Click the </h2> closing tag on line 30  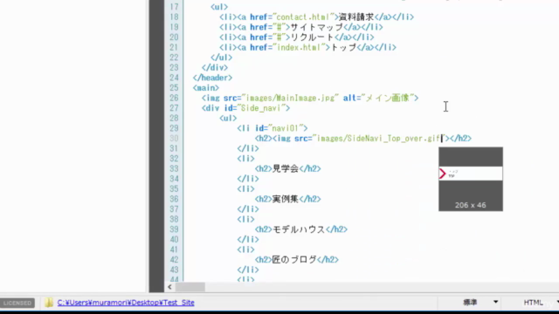[460, 139]
